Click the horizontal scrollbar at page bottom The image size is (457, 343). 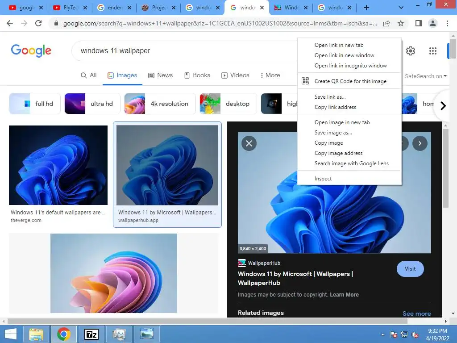207,321
